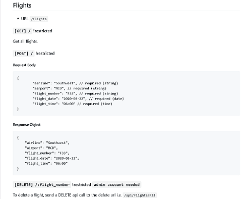Click the Request Body heading
252x199 pixels.
pos(24,65)
